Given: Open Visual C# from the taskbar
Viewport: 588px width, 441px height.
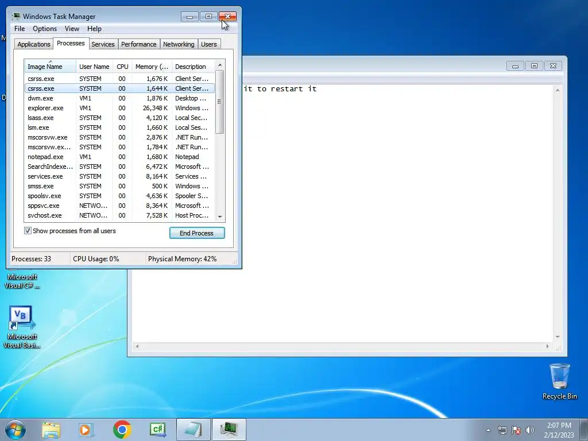Looking at the screenshot, I should (158, 430).
